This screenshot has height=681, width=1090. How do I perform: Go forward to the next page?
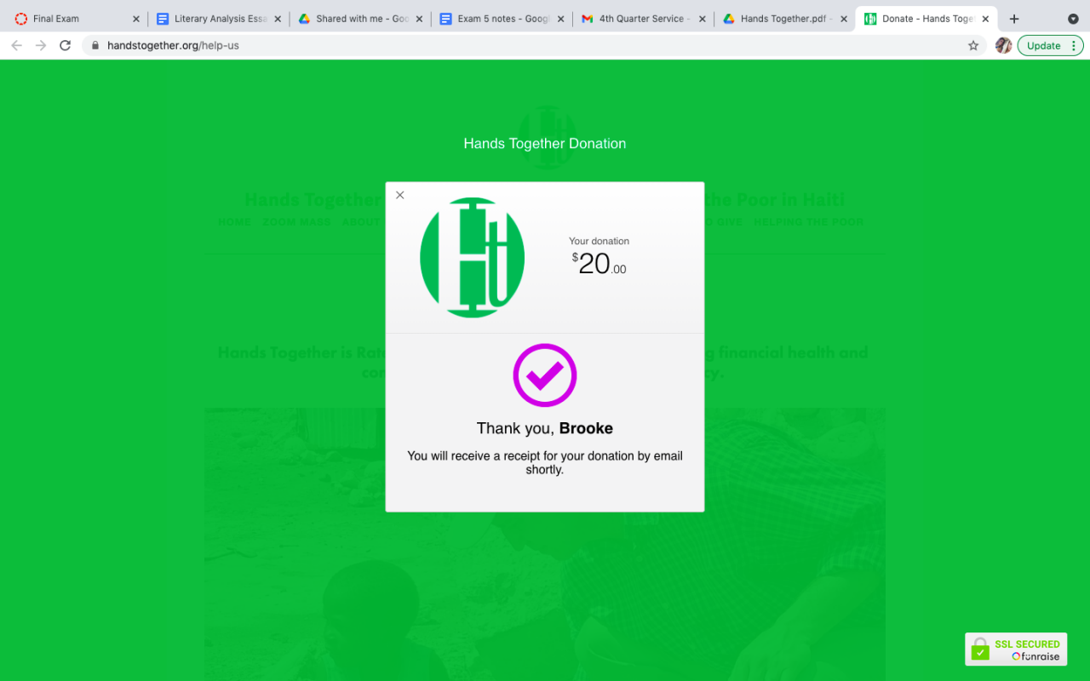click(x=41, y=46)
